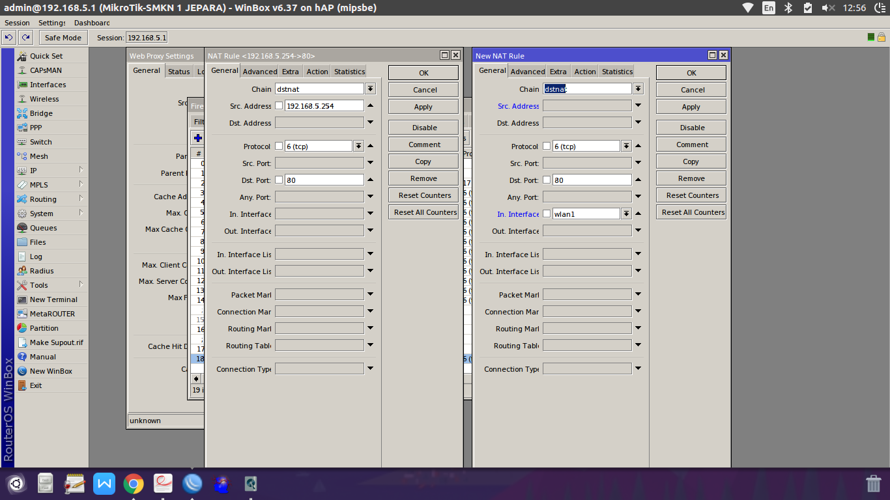
Task: Open Google Chrome from the dock
Action: tap(134, 484)
